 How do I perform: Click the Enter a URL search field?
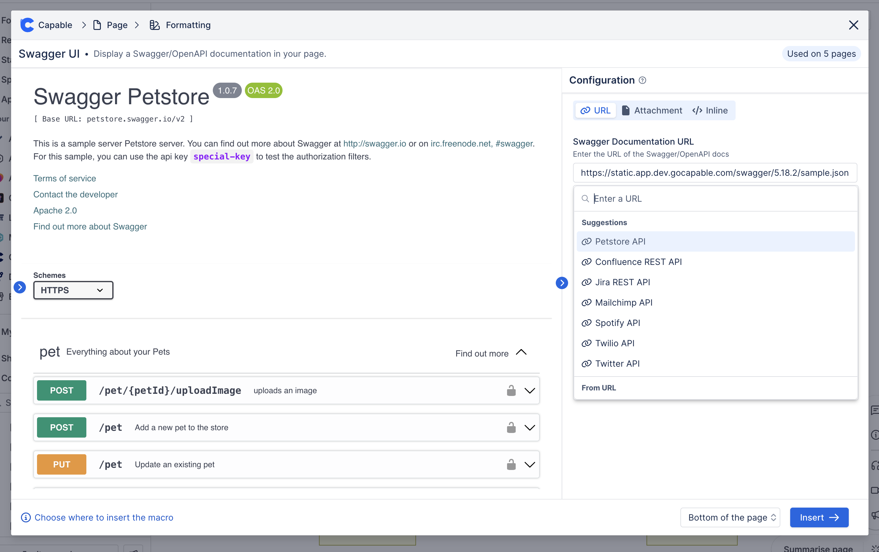716,199
